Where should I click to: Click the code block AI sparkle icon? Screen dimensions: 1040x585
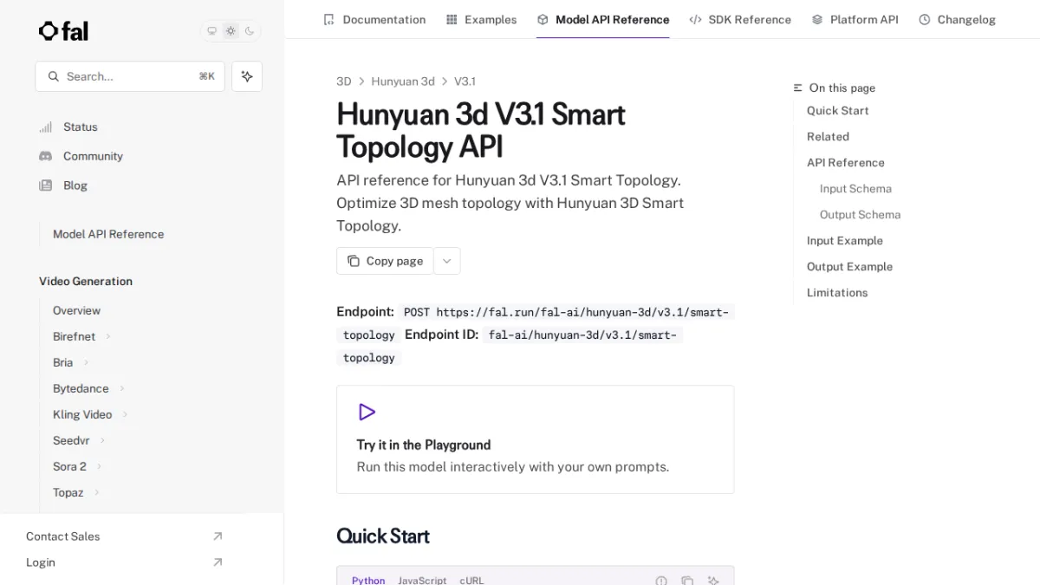click(x=713, y=581)
